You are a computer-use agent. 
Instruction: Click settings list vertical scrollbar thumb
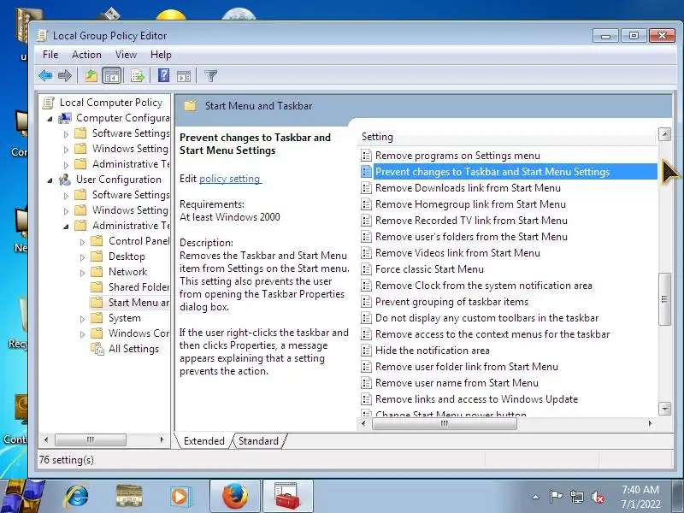point(664,298)
